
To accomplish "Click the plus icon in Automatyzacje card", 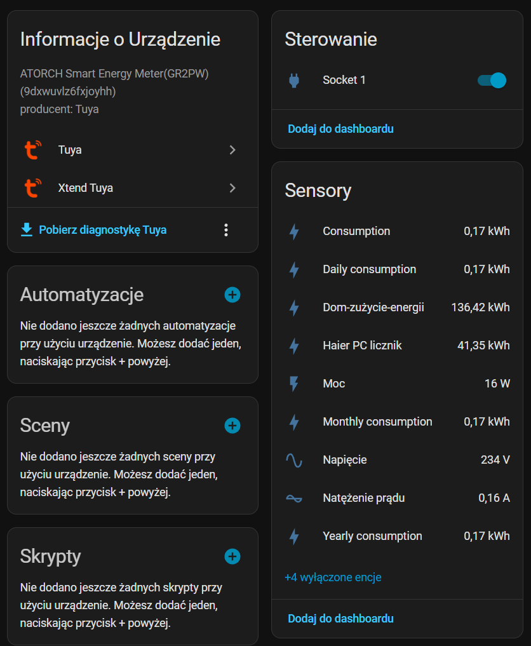I will [x=232, y=295].
